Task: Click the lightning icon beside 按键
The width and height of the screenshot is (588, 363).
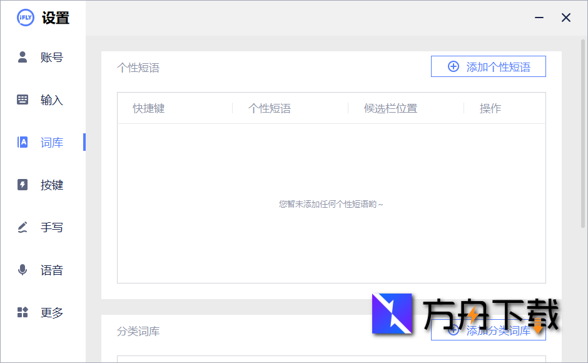Action: pyautogui.click(x=23, y=185)
